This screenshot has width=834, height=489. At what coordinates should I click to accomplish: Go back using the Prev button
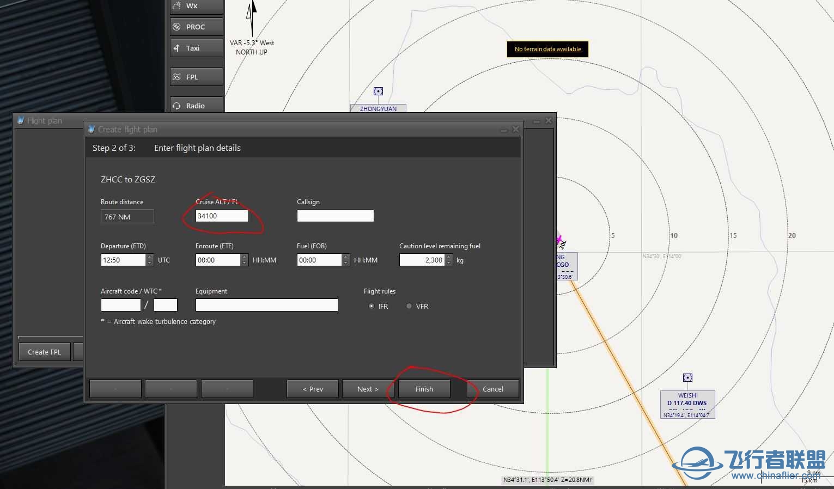coord(312,389)
